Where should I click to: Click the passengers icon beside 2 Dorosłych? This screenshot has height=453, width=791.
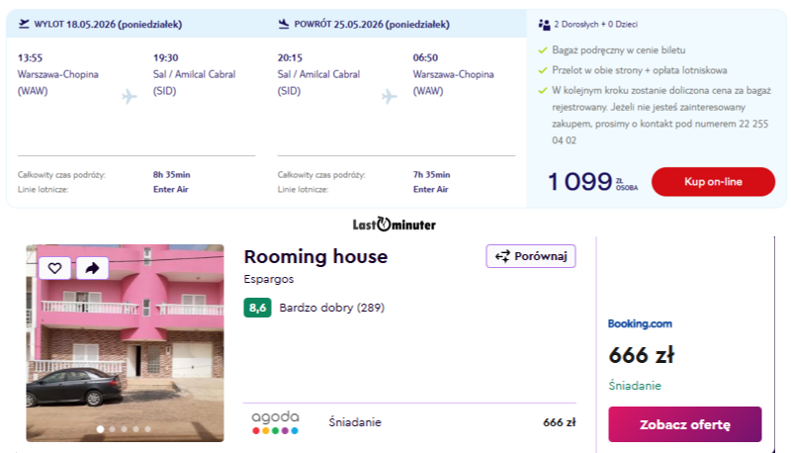545,24
